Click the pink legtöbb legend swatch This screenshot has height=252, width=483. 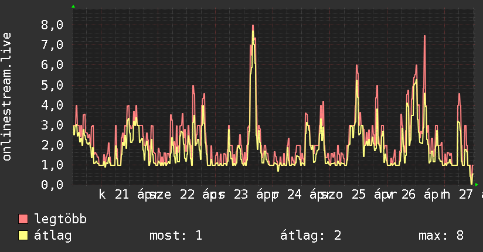[23, 219]
